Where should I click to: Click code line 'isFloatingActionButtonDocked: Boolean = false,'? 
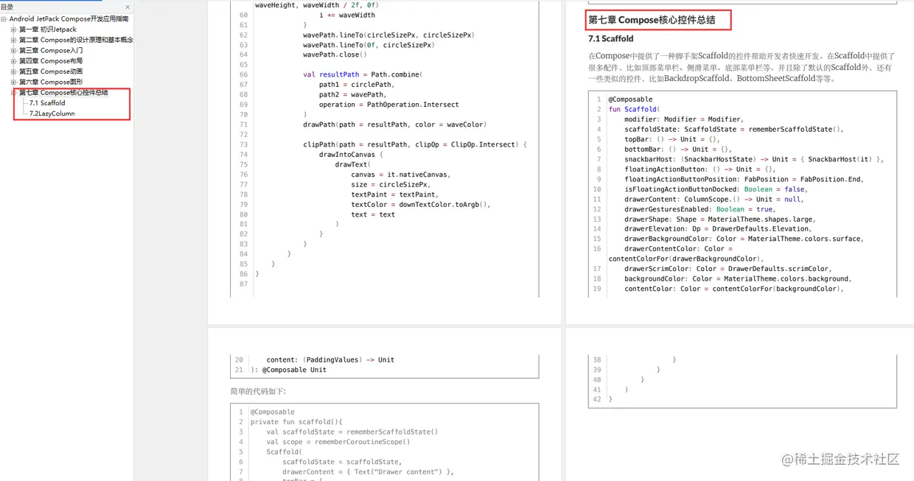coord(716,189)
